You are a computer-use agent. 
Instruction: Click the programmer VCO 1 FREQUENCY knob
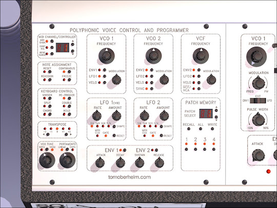(107, 55)
